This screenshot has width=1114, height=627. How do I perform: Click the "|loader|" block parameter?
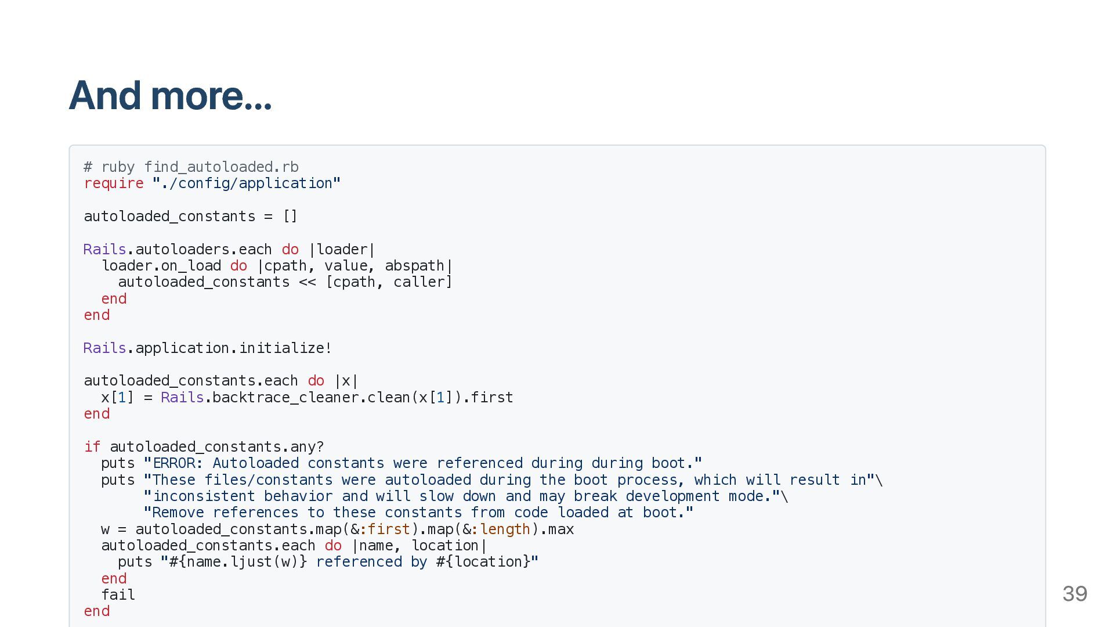pyautogui.click(x=342, y=250)
